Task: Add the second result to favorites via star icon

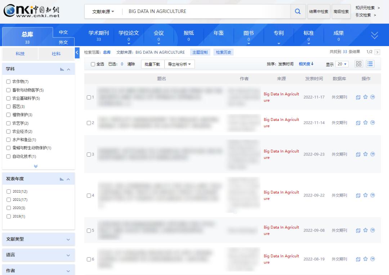Action: [365, 122]
